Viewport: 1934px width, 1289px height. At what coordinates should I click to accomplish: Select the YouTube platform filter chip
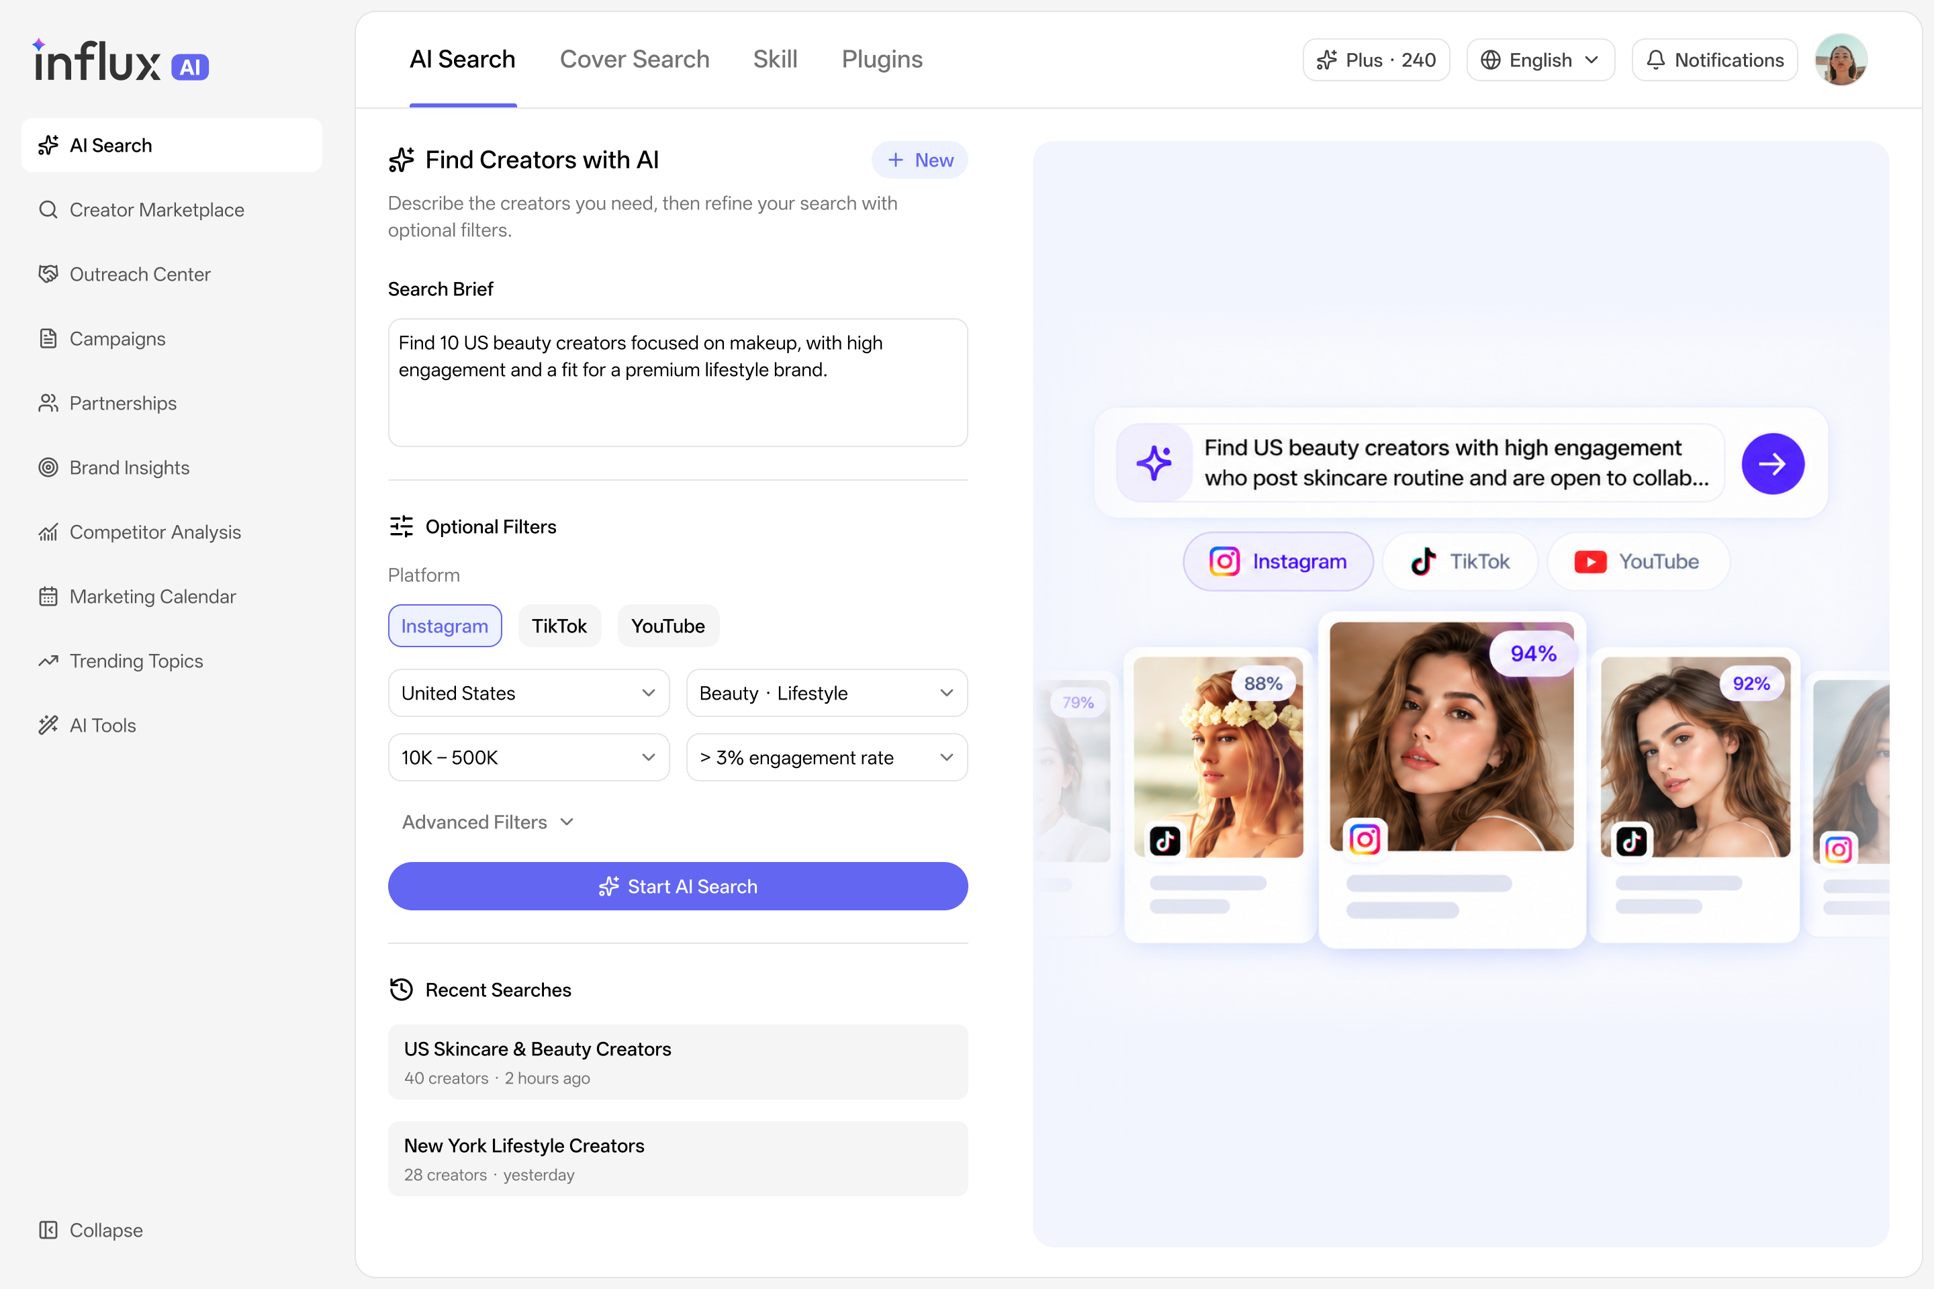pos(667,626)
